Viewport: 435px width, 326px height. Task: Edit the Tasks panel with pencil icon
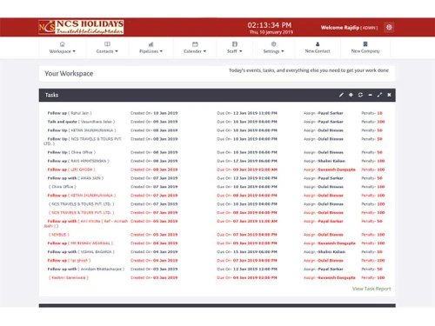click(x=341, y=95)
